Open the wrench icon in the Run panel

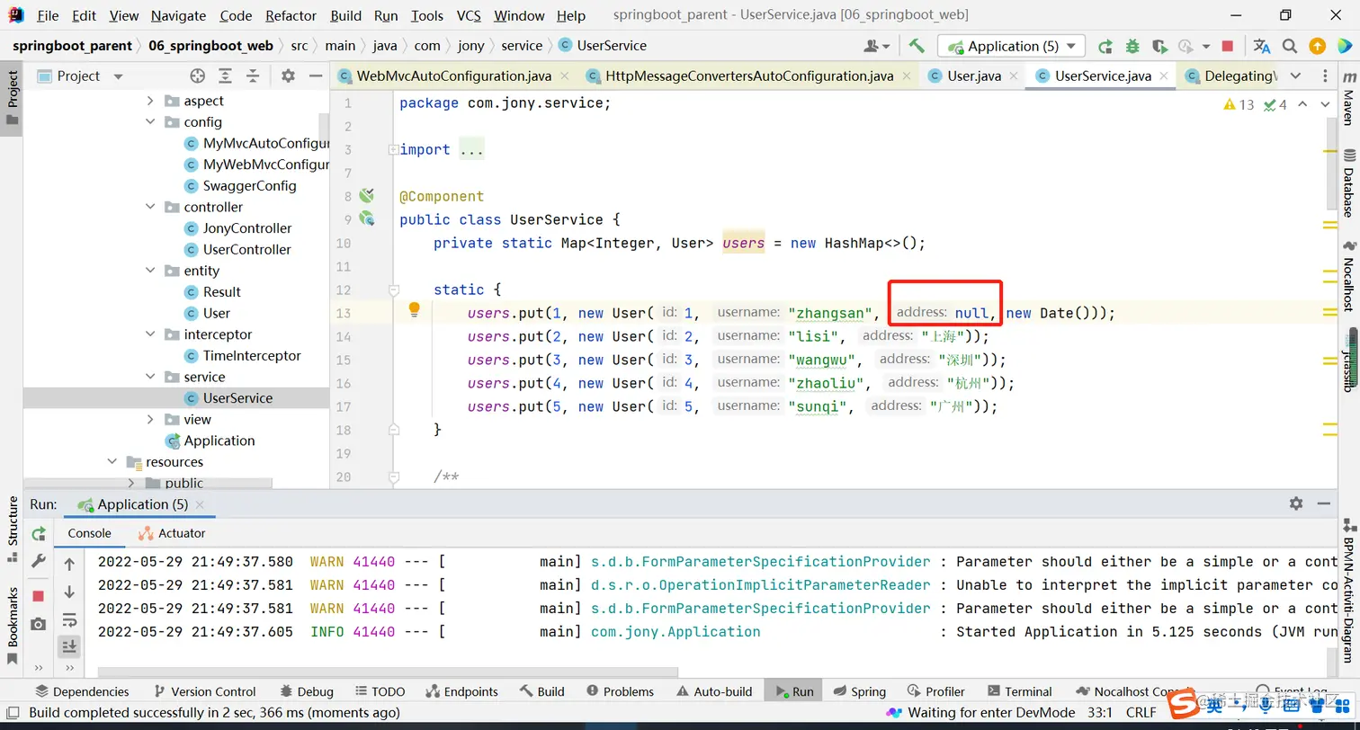(x=39, y=561)
